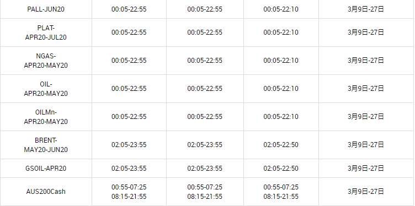Click the 00:05-22:10 time in OIL-APR20-MAY20 row
The width and height of the screenshot is (415, 206).
click(x=281, y=89)
